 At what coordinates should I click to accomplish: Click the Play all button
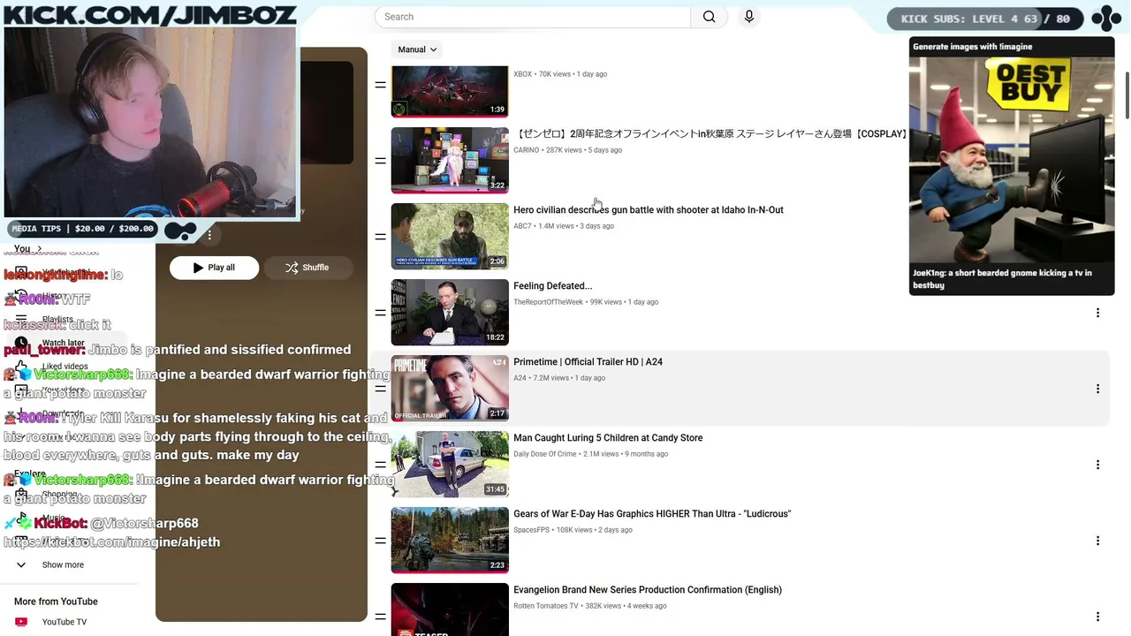click(215, 268)
